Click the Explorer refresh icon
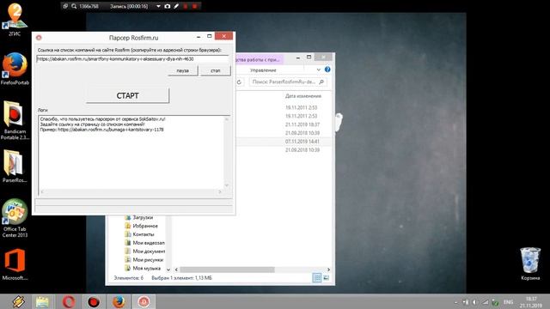The image size is (550, 309). pos(239,82)
